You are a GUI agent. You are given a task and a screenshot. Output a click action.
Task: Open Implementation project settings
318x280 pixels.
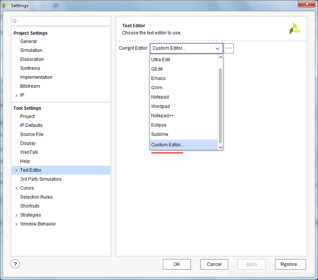36,77
